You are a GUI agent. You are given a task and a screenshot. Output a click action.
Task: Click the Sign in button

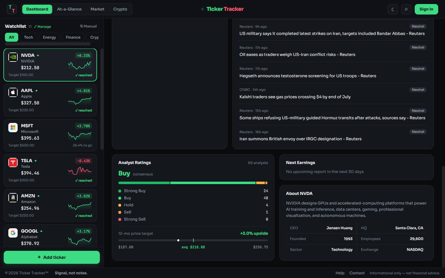426,9
